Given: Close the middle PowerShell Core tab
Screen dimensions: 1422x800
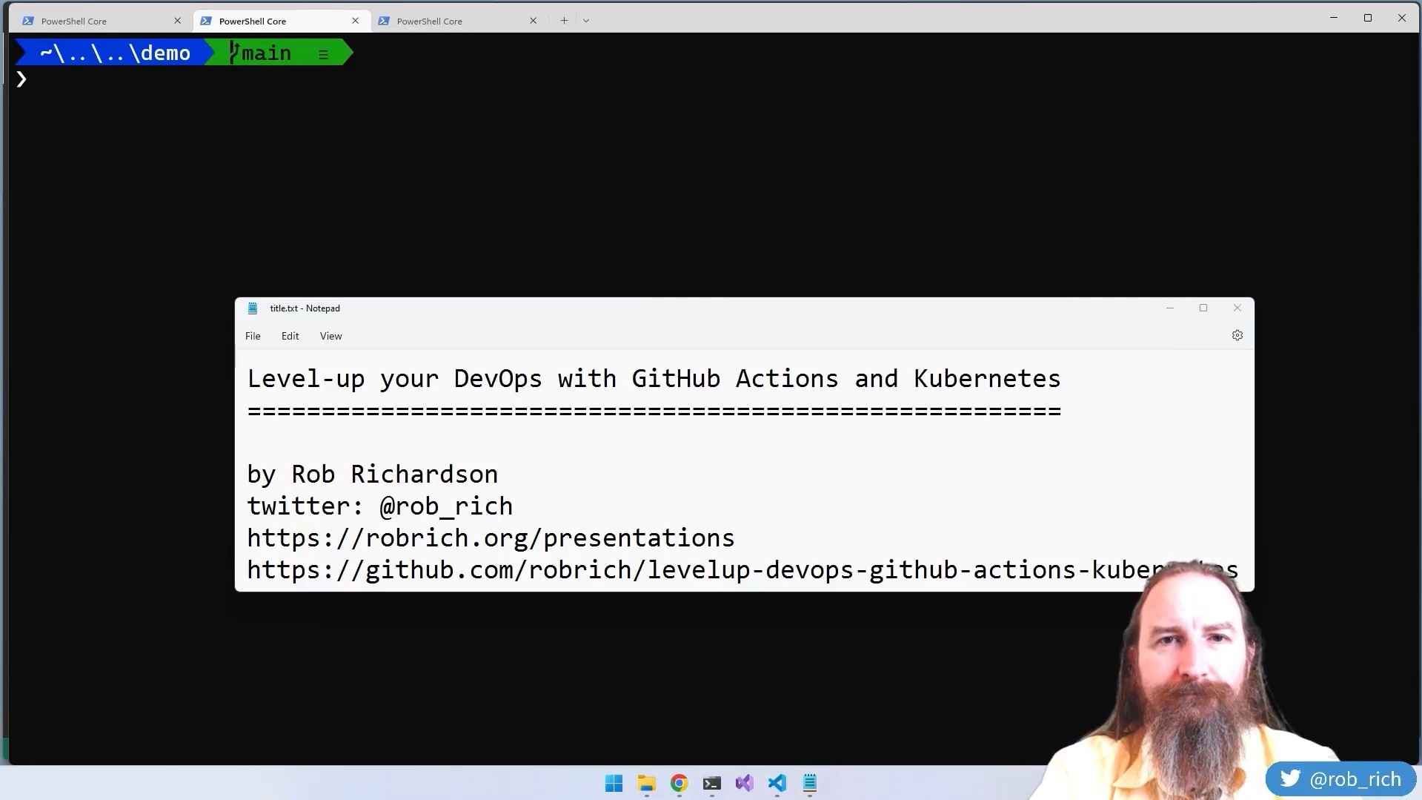Looking at the screenshot, I should coord(355,21).
